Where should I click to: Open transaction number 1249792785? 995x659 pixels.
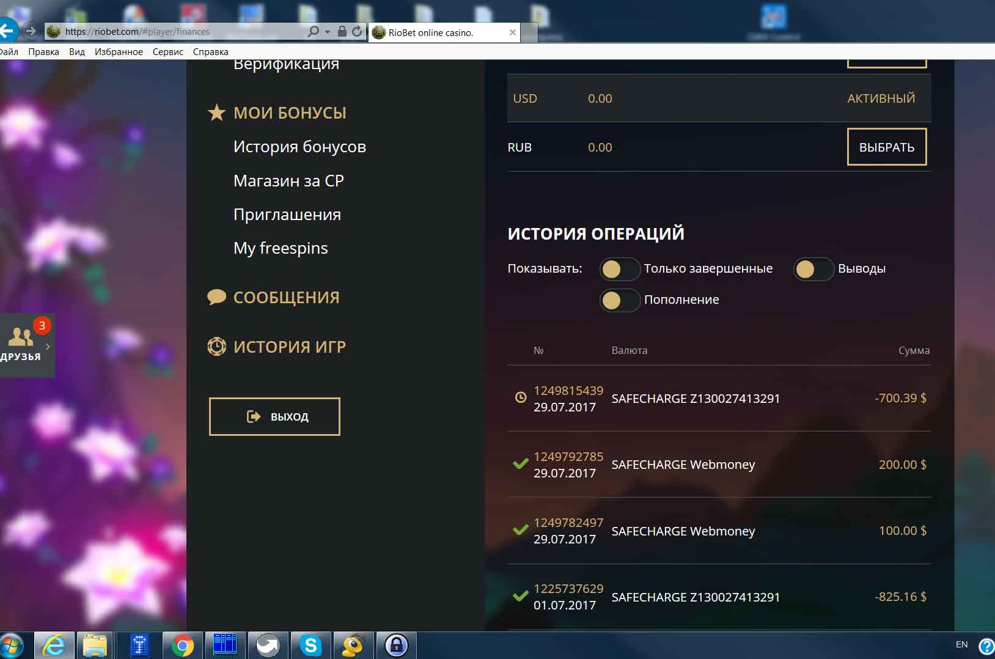point(568,457)
